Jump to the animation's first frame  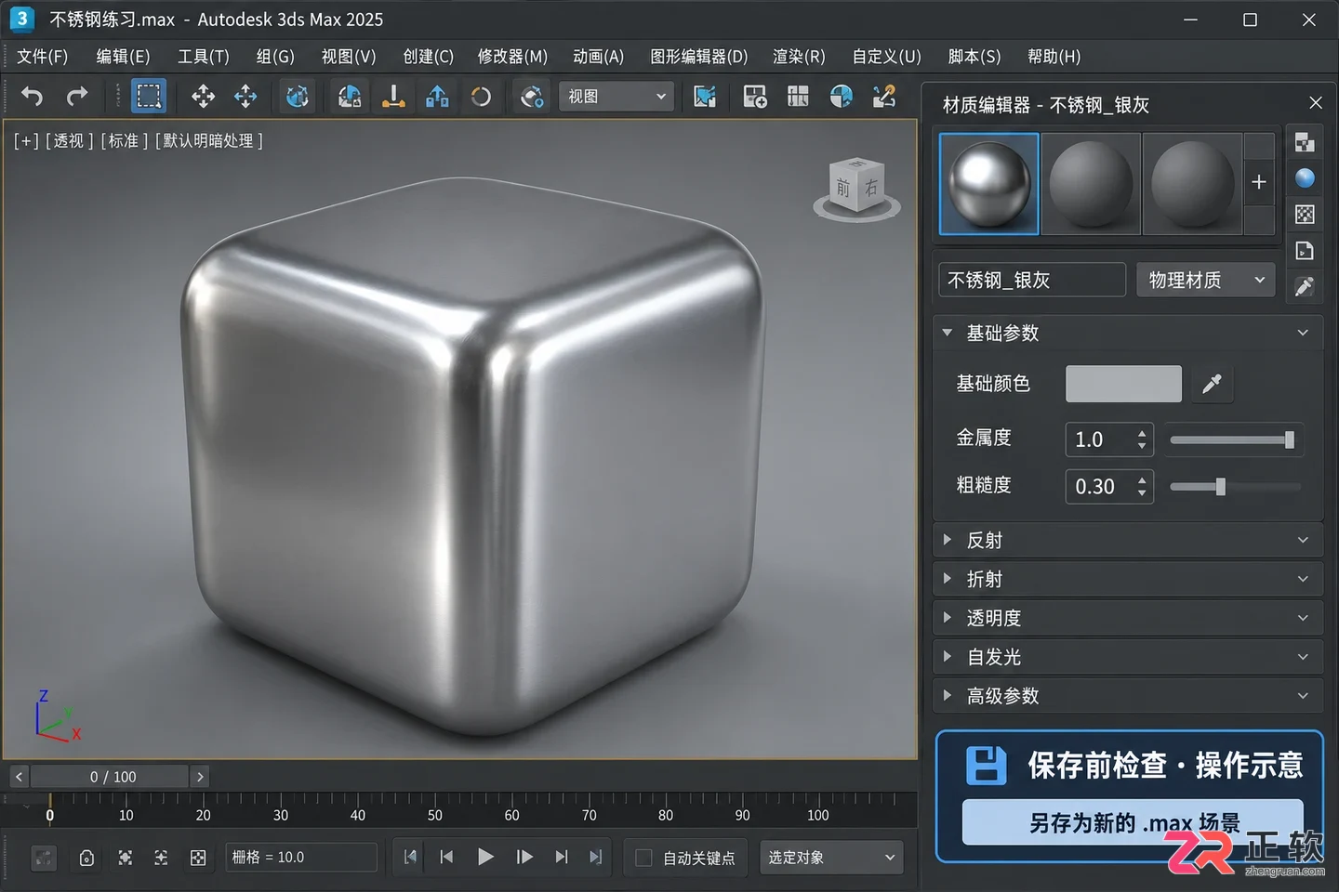pos(410,857)
